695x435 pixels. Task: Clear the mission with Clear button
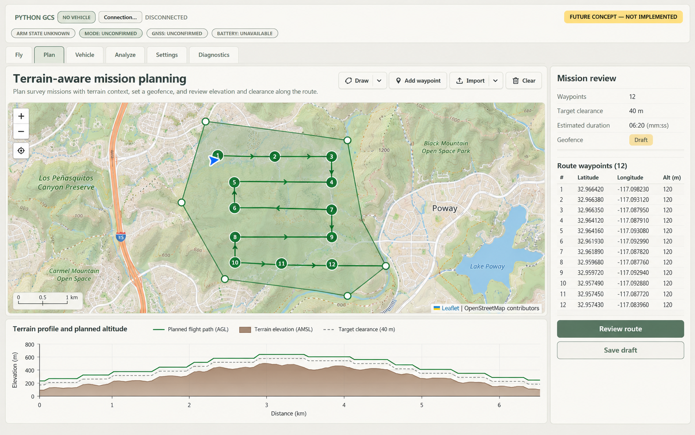coord(524,81)
